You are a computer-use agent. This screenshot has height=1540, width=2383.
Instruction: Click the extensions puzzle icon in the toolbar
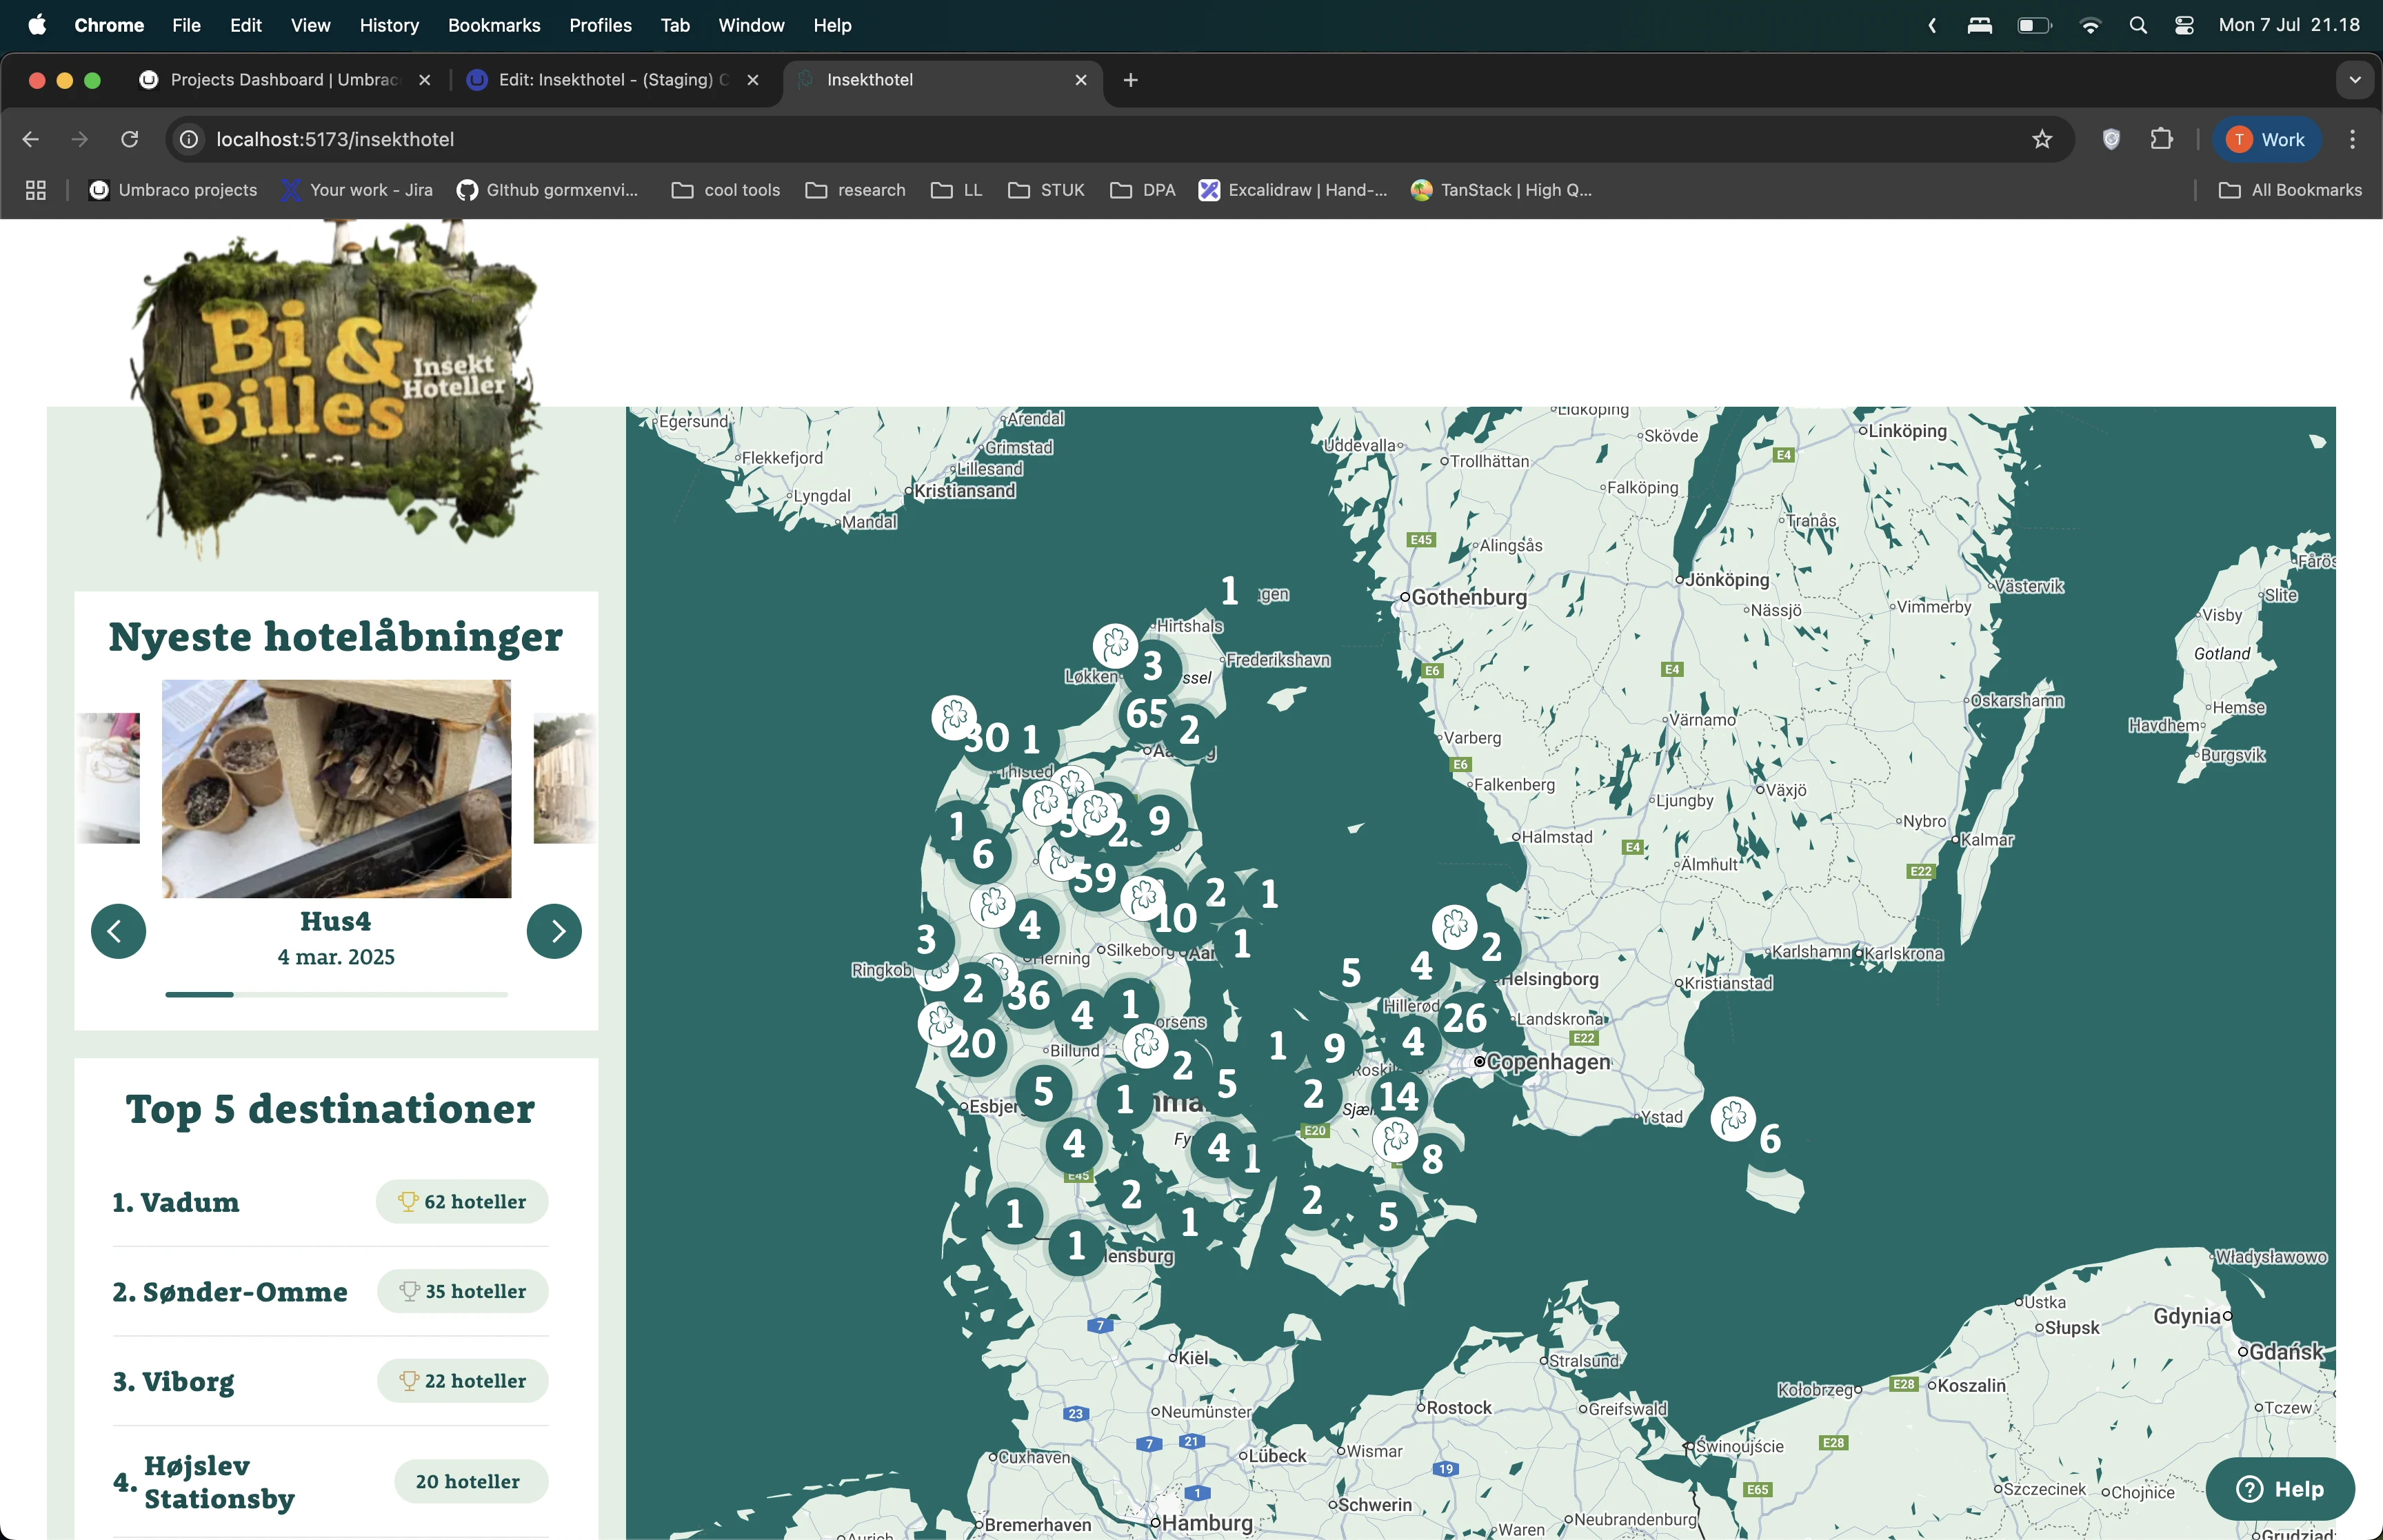[x=2162, y=139]
